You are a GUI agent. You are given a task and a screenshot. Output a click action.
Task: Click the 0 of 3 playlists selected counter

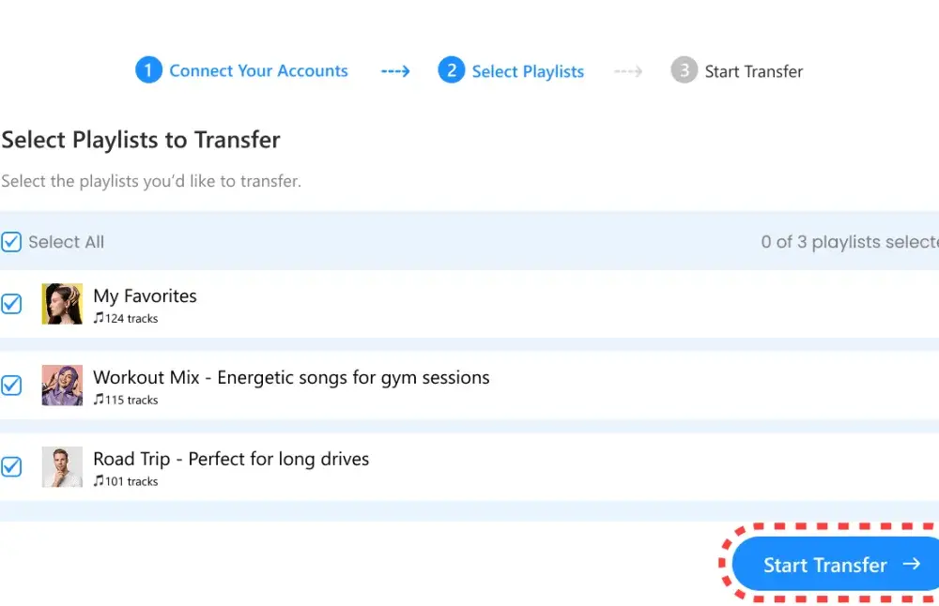click(850, 242)
